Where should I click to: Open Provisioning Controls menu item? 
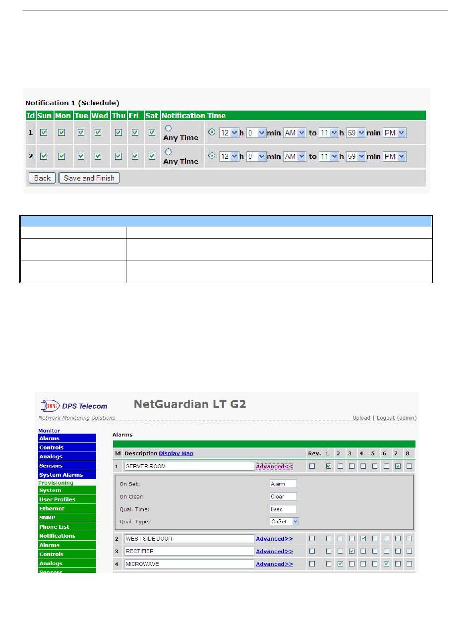tap(67, 554)
